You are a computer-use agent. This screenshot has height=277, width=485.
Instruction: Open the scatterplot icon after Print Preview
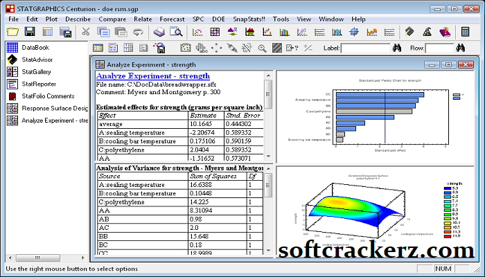point(197,32)
